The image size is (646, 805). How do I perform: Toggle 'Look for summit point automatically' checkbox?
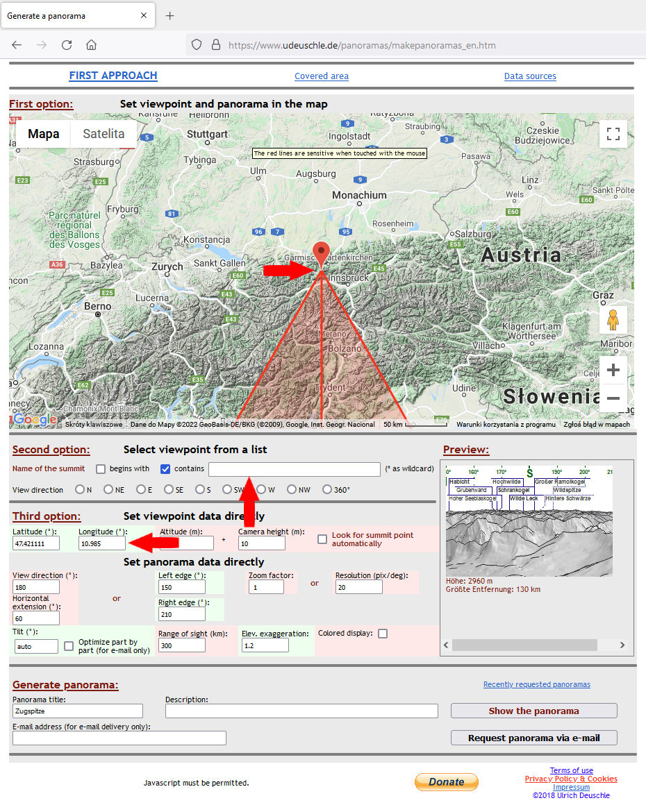point(322,539)
